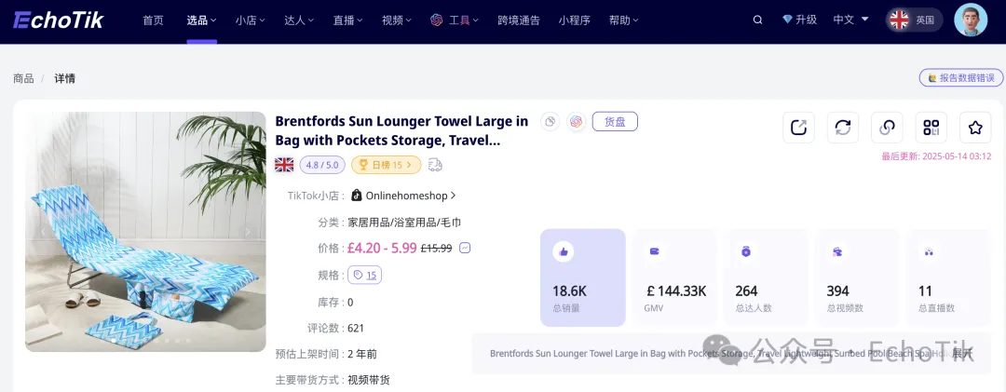Screen dimensions: 1006x392
Task: Click the EchoTik logo
Action: 59,20
